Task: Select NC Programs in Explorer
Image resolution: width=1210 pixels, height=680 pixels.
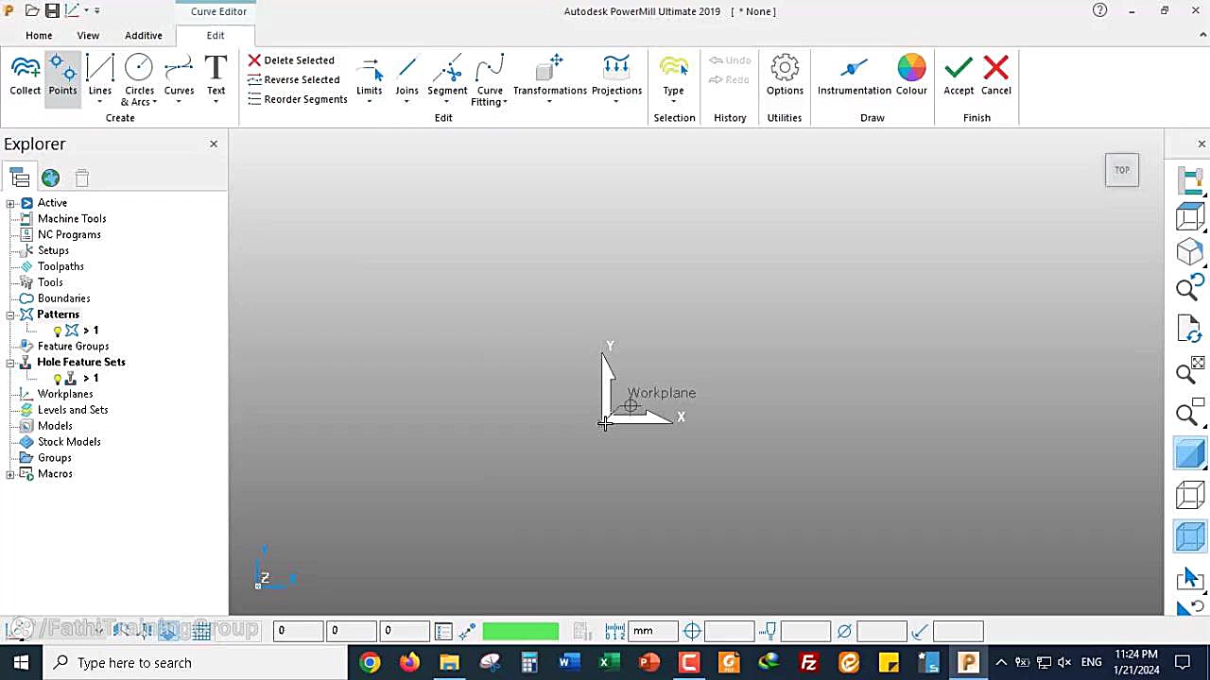Action: point(69,235)
